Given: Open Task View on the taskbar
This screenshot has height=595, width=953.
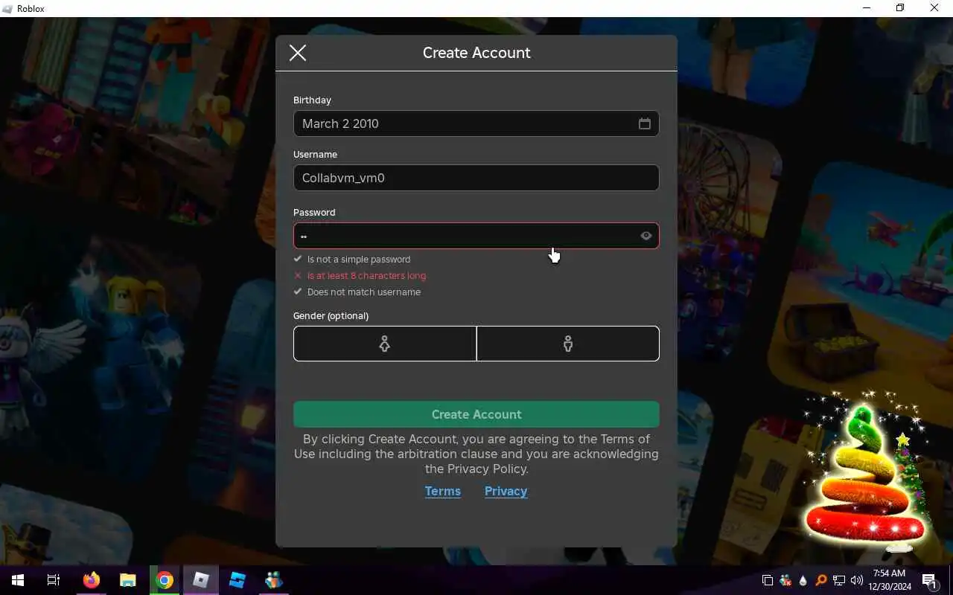Looking at the screenshot, I should coord(54,580).
